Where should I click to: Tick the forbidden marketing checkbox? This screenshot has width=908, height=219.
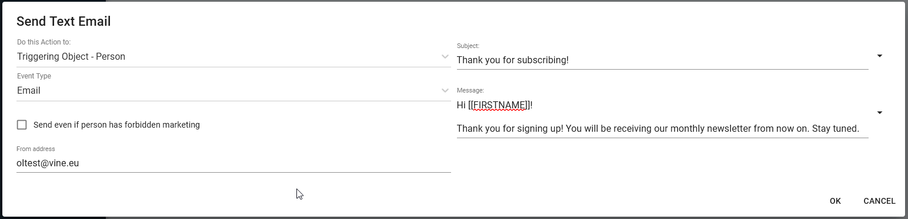coord(22,125)
